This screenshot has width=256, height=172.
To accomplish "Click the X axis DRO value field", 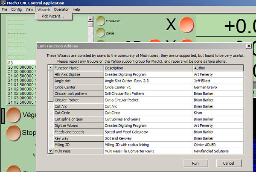I will (x=226, y=26).
